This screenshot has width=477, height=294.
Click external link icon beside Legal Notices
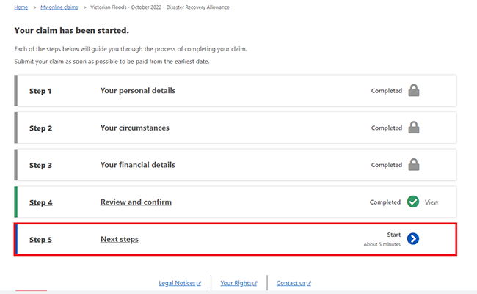(x=199, y=283)
